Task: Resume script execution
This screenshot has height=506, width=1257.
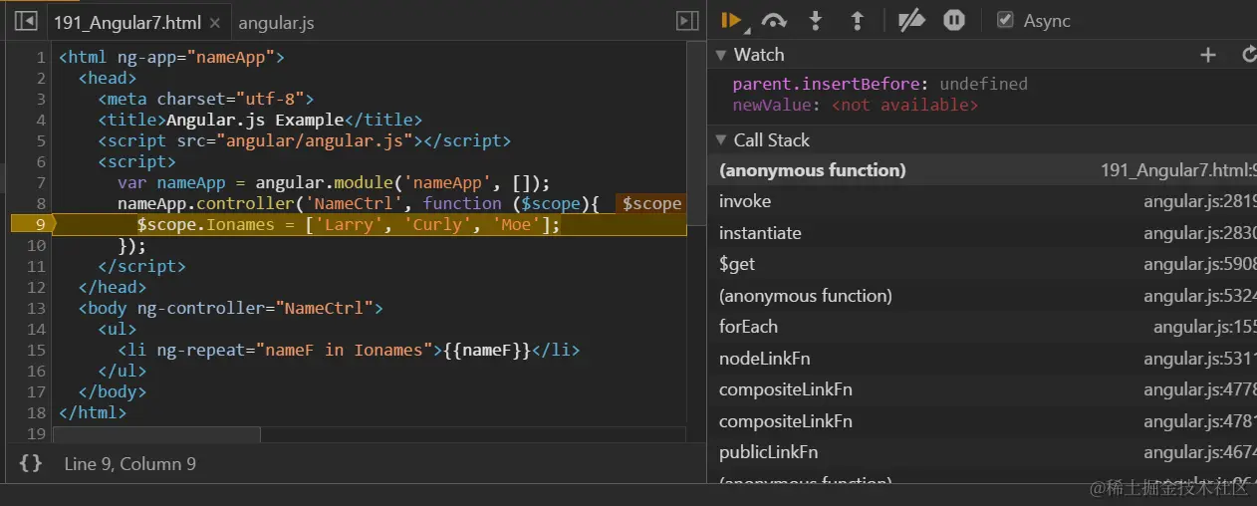Action: click(x=731, y=21)
